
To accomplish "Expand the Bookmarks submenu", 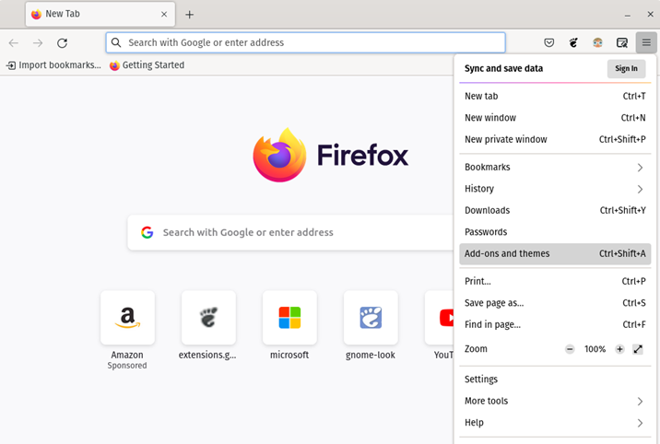I will (x=555, y=168).
